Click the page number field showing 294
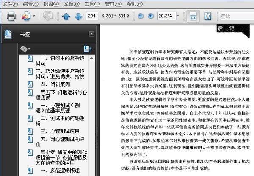 click(x=92, y=16)
